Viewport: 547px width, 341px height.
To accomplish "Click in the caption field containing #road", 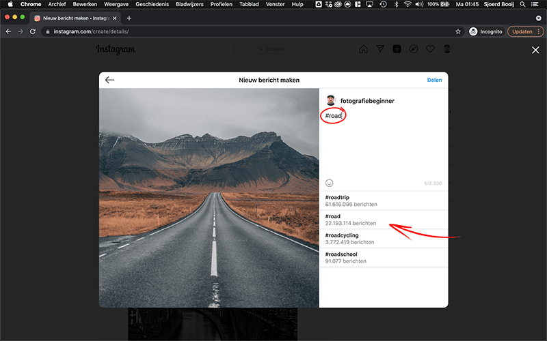I will pos(383,143).
